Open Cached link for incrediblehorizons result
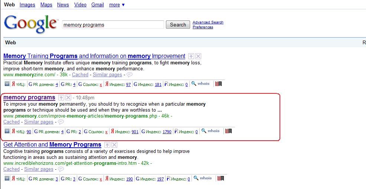Image resolution: width=366 pixels, height=189 pixels. [x=12, y=169]
